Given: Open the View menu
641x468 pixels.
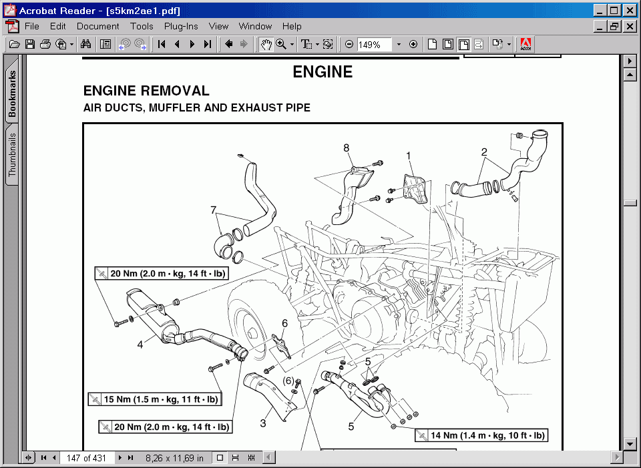Looking at the screenshot, I should tap(218, 26).
